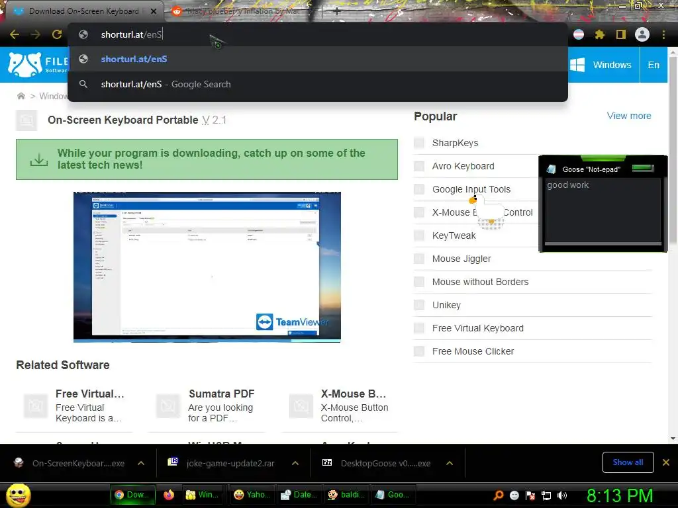Open the Free Virtual Keyboard popular link
This screenshot has height=508, width=678.
pyautogui.click(x=478, y=328)
